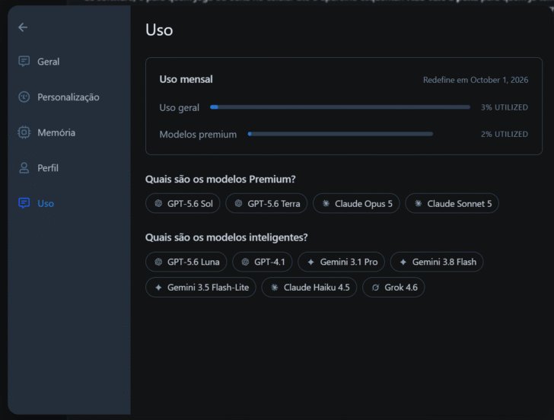Click the '2% UTILIZED' text
Screen dimensions: 554x420
(505, 134)
